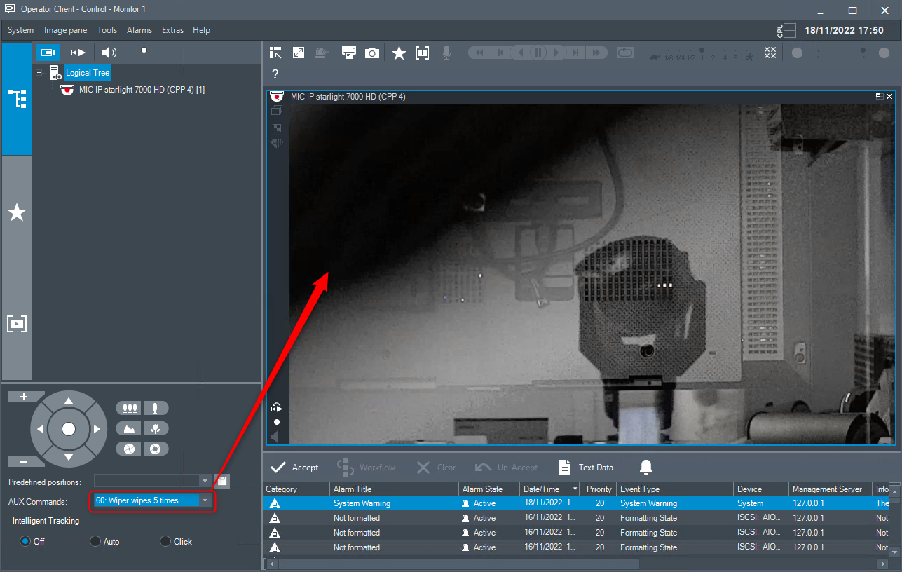The width and height of the screenshot is (902, 572).
Task: Expand the Predefined positions dropdown
Action: pos(205,481)
